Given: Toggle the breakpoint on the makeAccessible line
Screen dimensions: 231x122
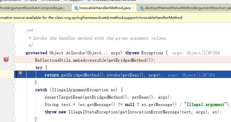Looking at the screenshot, I should point(6,60).
